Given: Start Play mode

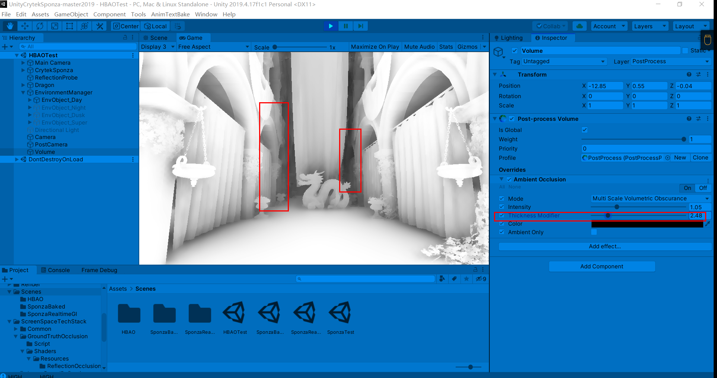Looking at the screenshot, I should 331,26.
